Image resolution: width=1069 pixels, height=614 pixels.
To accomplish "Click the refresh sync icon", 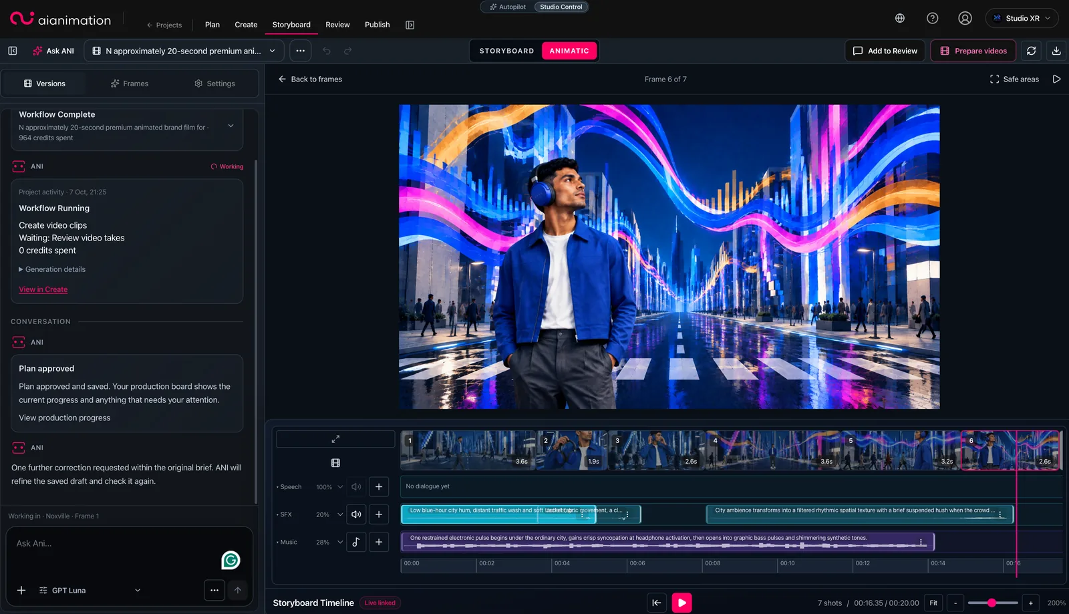I will (1032, 51).
